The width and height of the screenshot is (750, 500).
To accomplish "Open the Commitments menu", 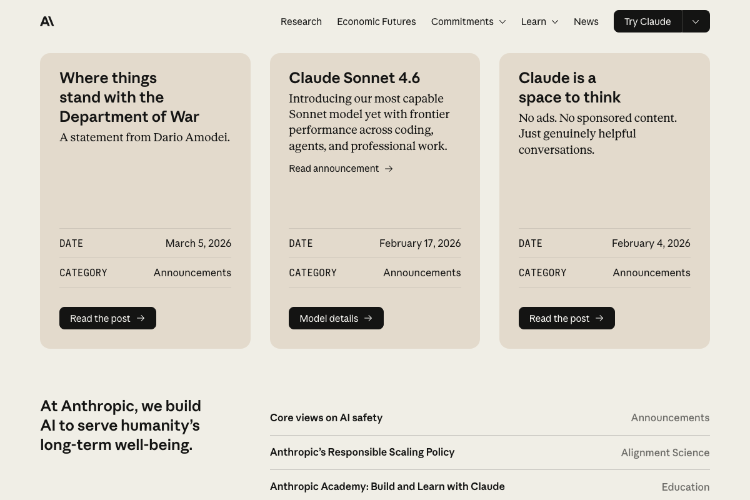I will pos(468,21).
